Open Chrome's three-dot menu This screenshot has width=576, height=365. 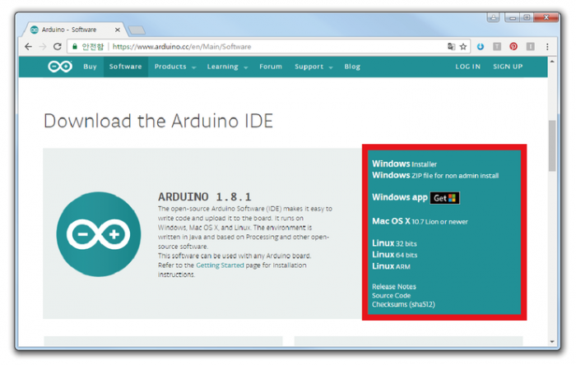[547, 47]
